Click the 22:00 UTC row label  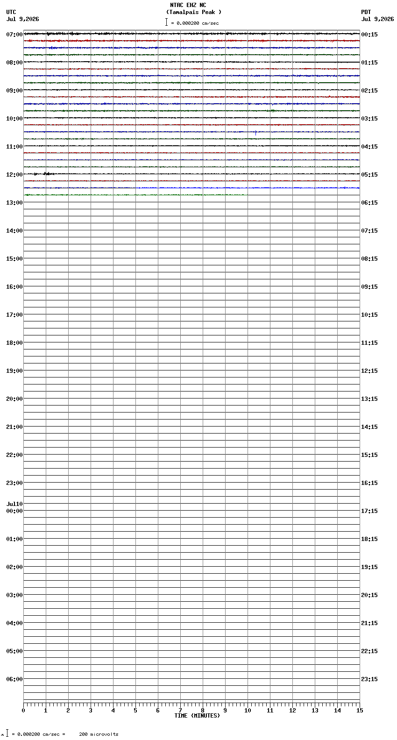14,455
